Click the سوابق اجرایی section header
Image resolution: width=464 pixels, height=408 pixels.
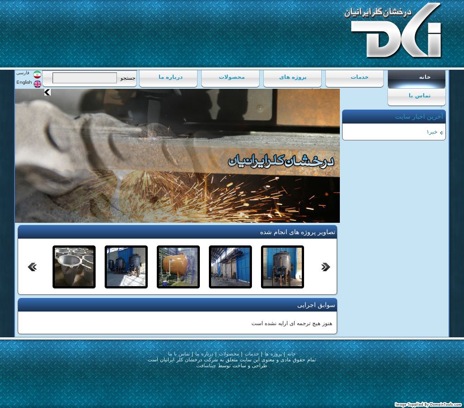tap(177, 305)
